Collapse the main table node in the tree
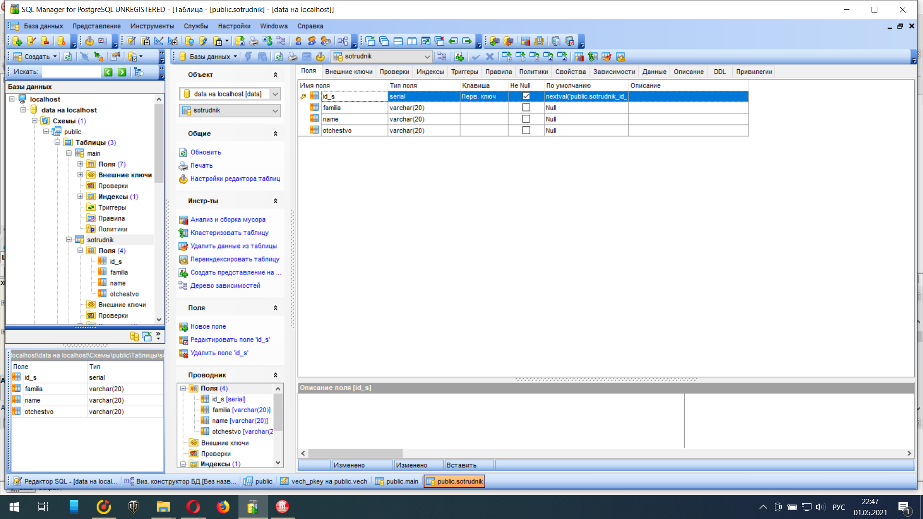 point(69,153)
